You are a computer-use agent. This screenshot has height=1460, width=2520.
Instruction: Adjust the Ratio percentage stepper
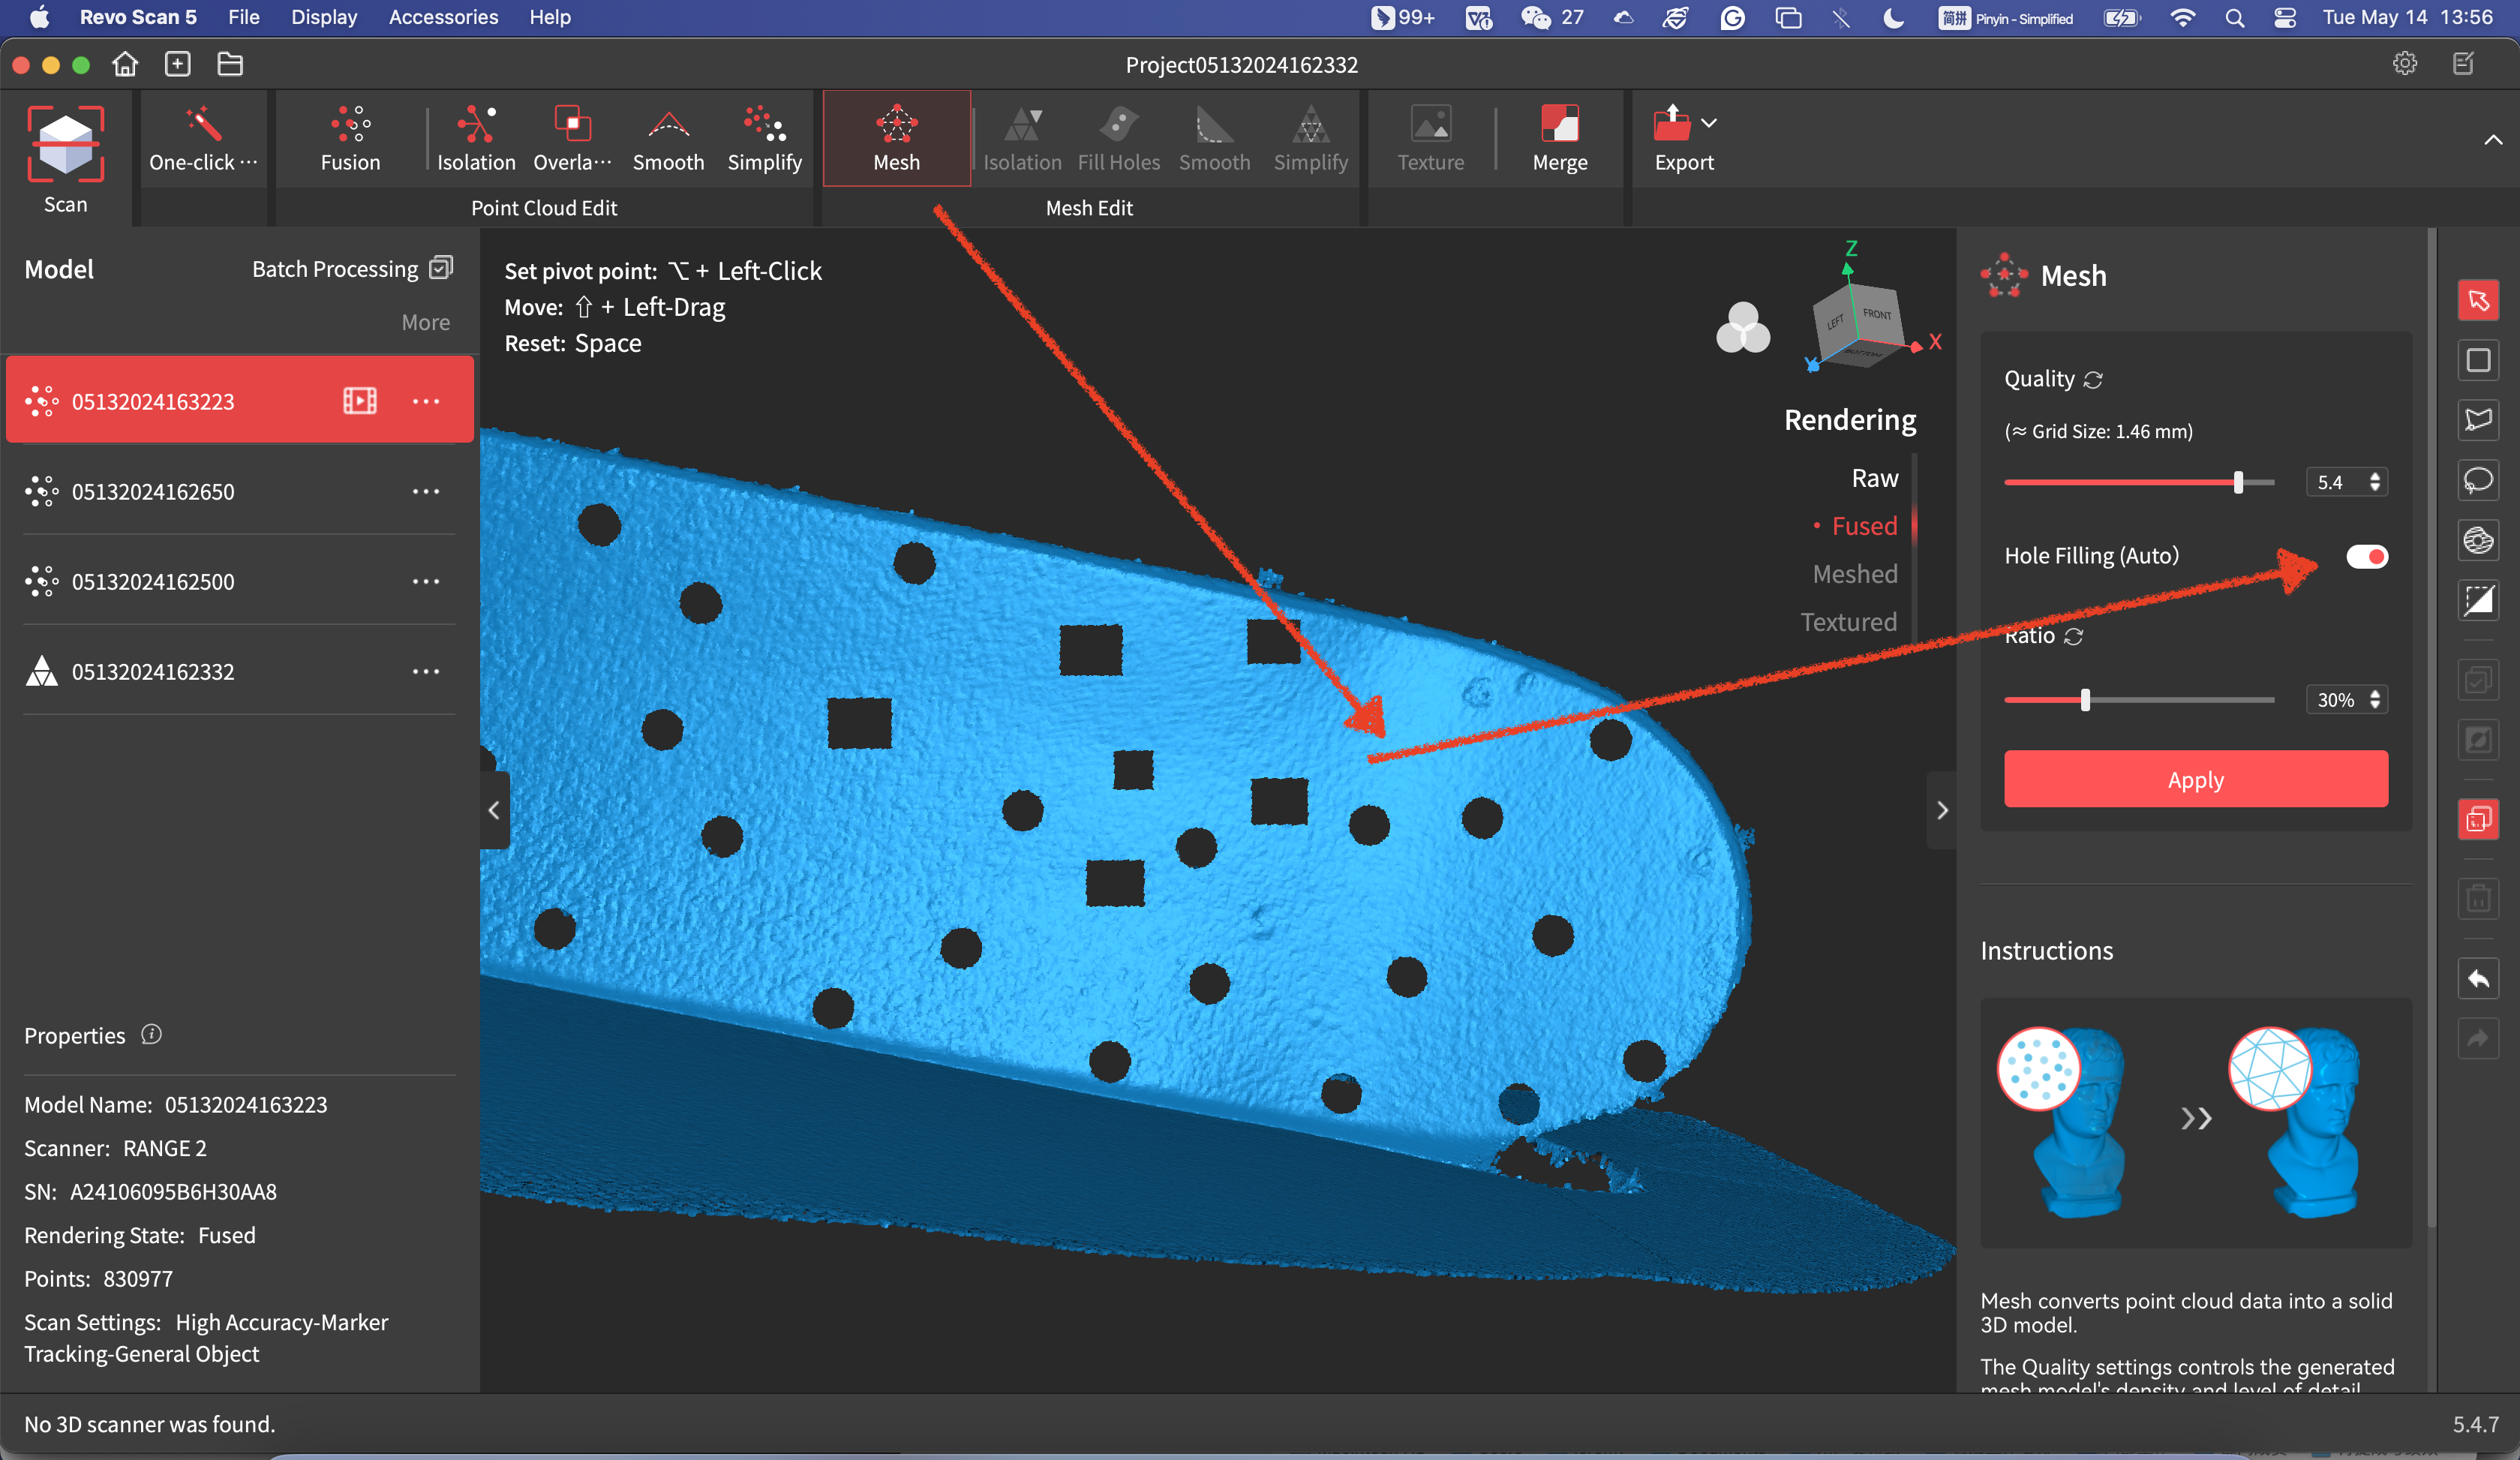coord(2374,700)
